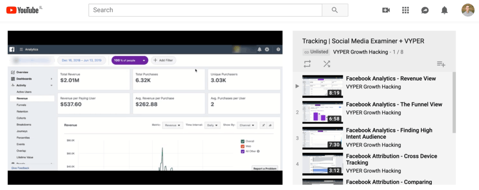The image size is (479, 190).
Task: Click the 3:12 video thumbnail
Action: [x=323, y=164]
